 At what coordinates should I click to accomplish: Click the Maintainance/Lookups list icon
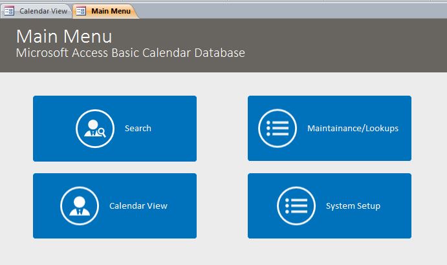tap(278, 128)
